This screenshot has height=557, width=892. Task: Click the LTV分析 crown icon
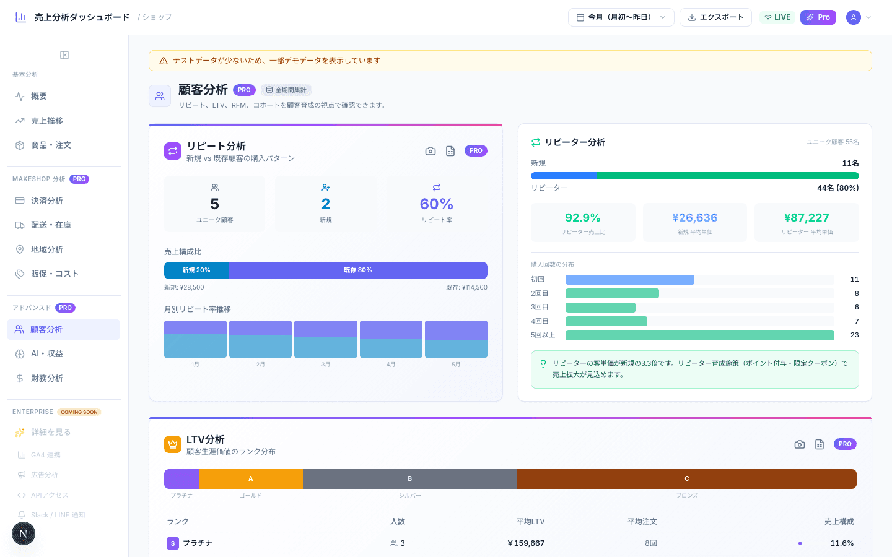coord(173,444)
